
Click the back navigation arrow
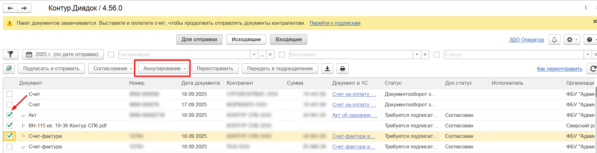coord(10,8)
